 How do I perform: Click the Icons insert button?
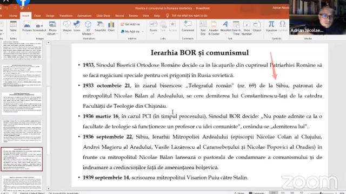pyautogui.click(x=77, y=26)
